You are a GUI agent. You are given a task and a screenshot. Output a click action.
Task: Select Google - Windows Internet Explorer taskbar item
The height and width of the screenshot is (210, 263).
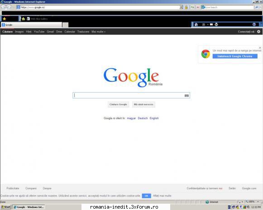tap(29, 207)
